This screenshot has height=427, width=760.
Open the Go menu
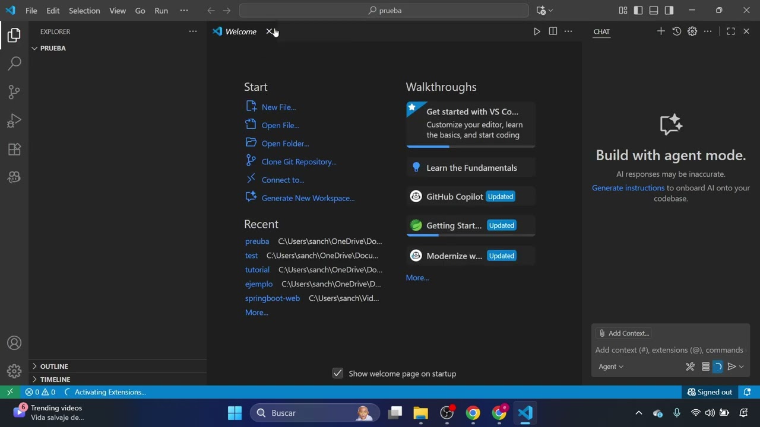(140, 10)
